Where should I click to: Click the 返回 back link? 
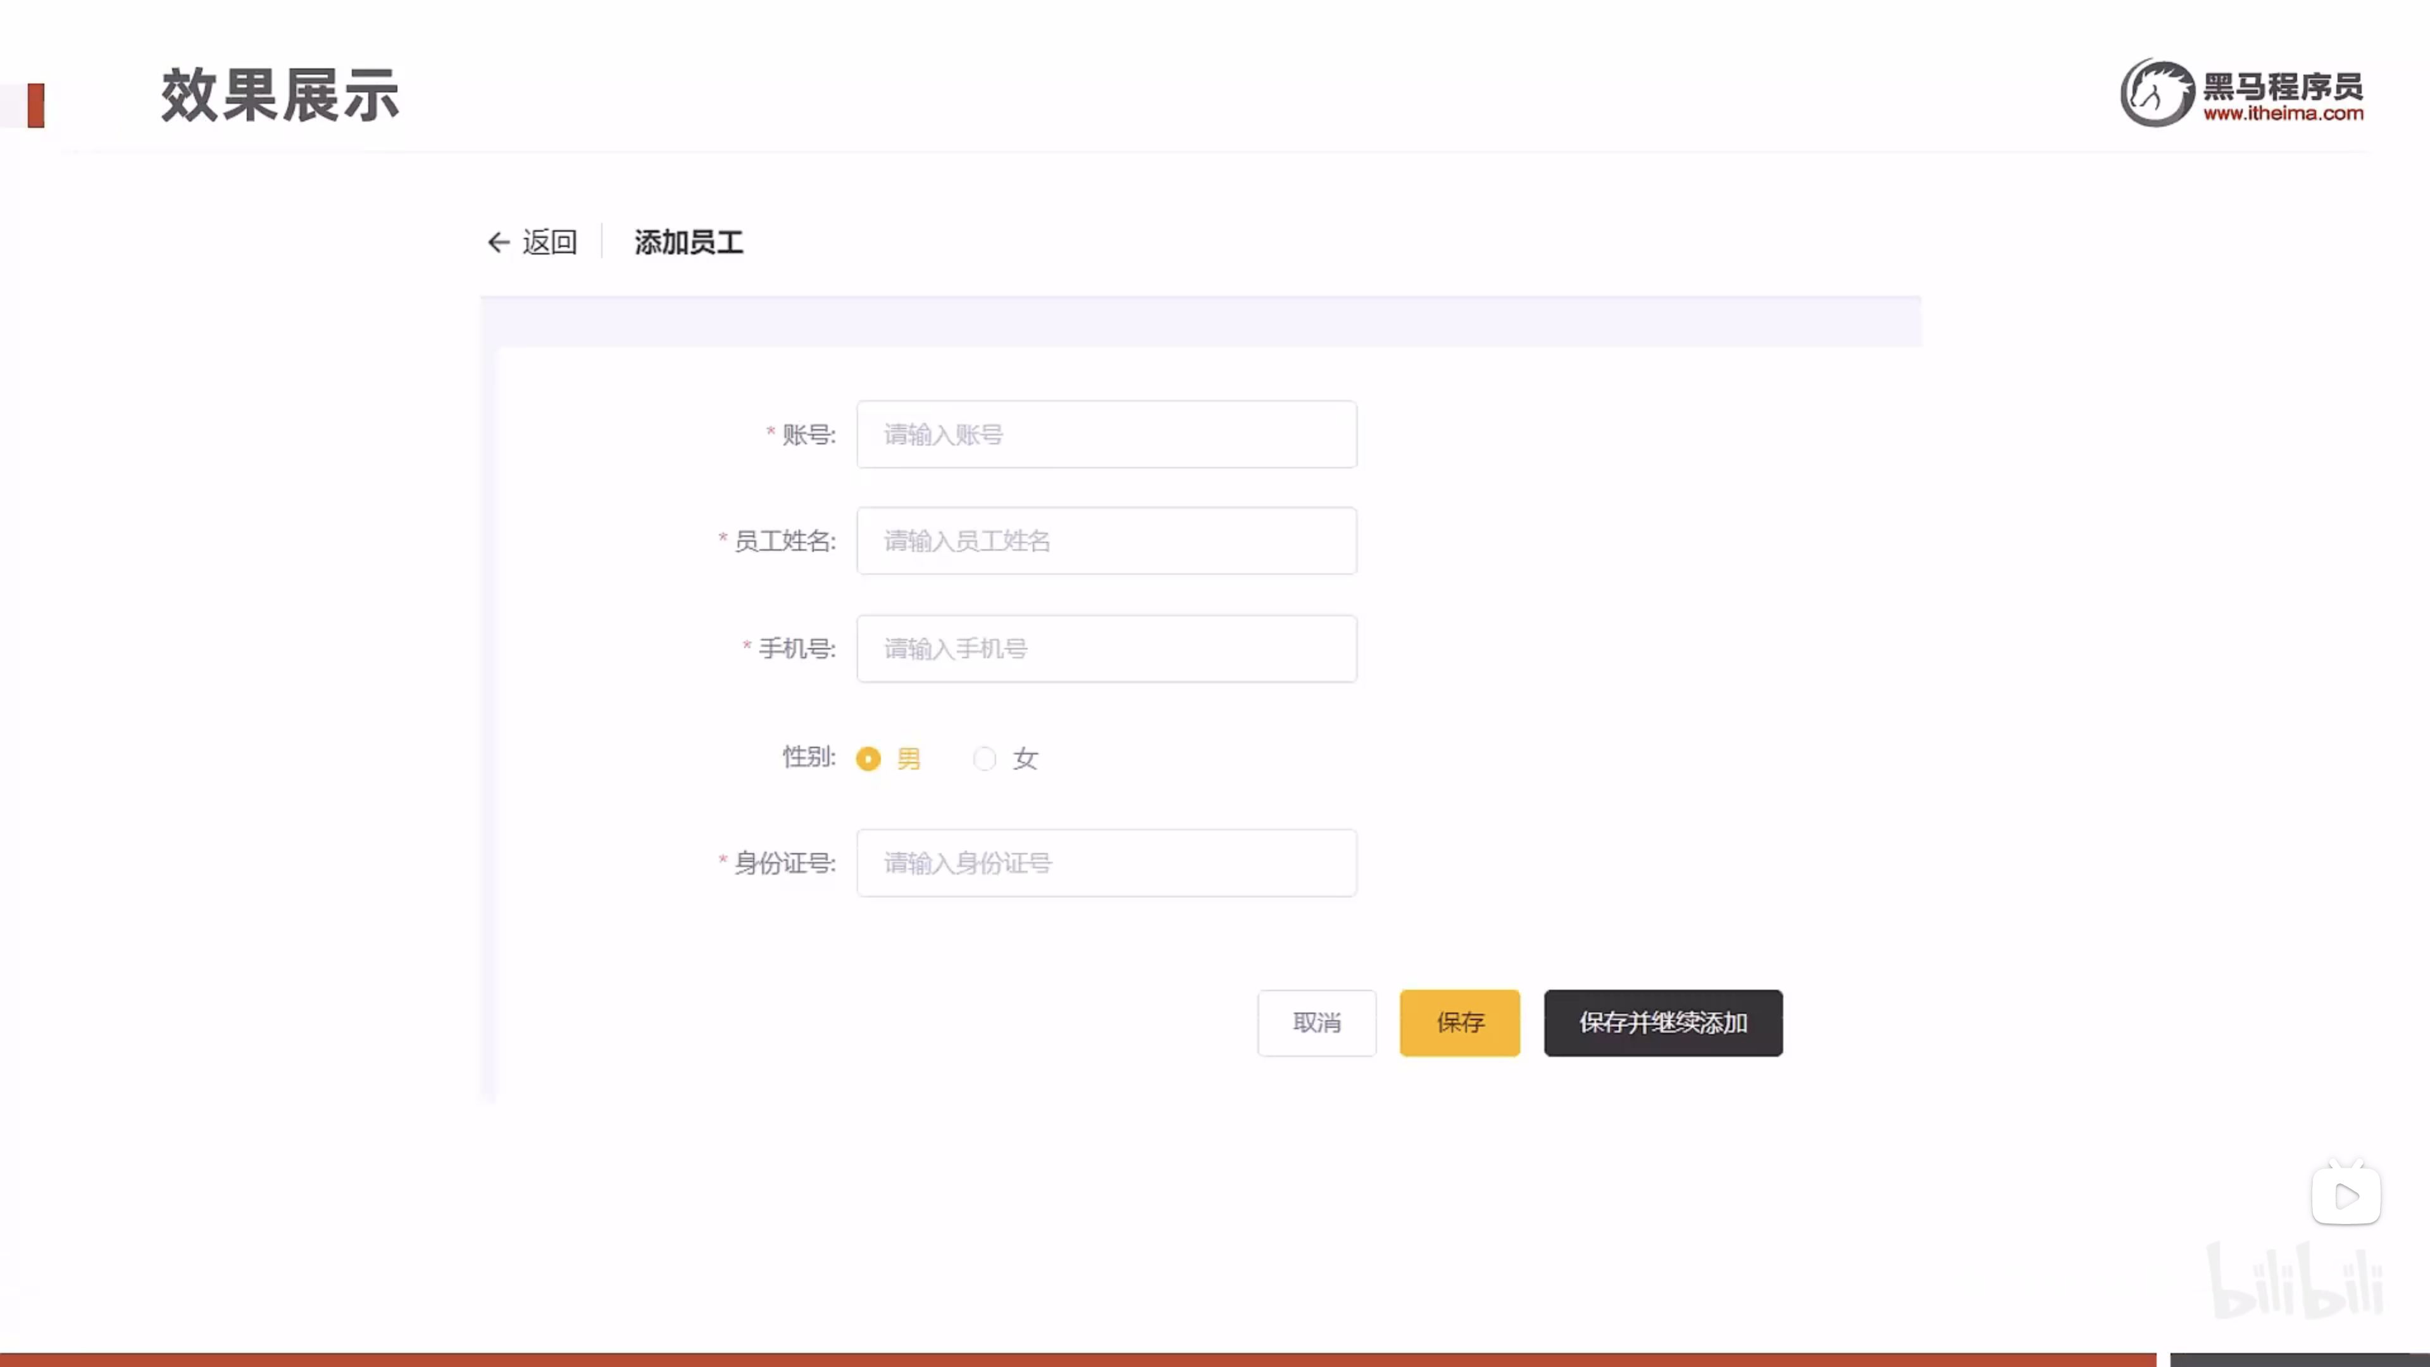tap(549, 242)
